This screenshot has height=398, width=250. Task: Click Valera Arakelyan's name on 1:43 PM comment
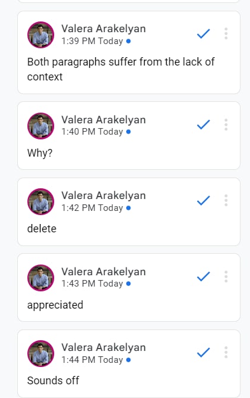pyautogui.click(x=104, y=272)
